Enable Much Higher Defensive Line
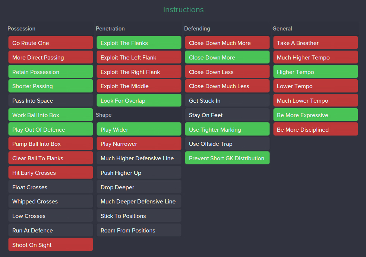366x257 pixels. point(139,158)
